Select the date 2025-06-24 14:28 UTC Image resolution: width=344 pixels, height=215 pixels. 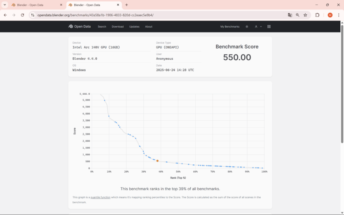coord(175,70)
